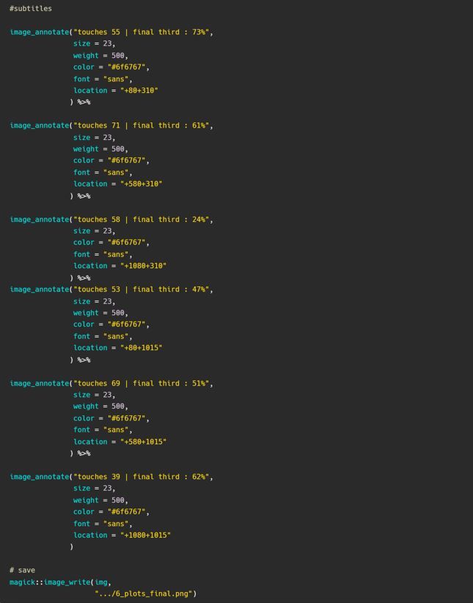Click string "touches 58 | final third : 24%"
The height and width of the screenshot is (603, 473).
tap(142, 219)
